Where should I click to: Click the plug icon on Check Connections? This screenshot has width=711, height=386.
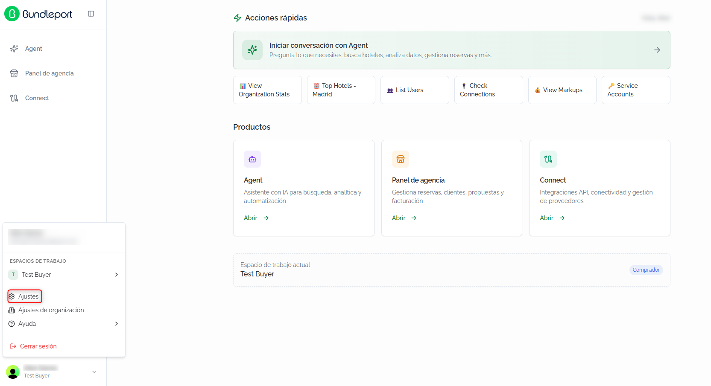coord(464,86)
